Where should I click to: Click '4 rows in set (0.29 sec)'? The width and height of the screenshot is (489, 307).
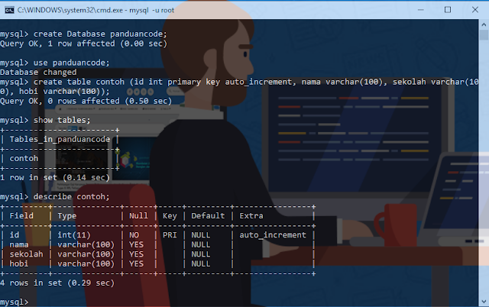click(x=57, y=283)
